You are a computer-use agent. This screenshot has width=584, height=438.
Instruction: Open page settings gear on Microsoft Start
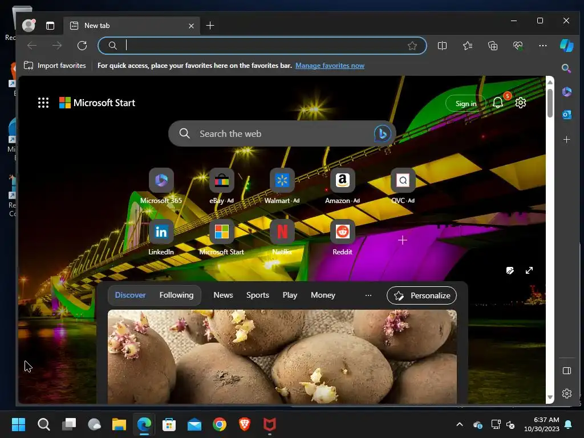tap(520, 103)
